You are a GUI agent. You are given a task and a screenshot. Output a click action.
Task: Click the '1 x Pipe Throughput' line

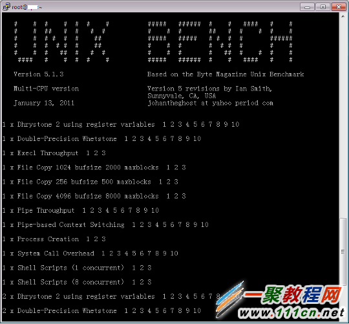81,210
